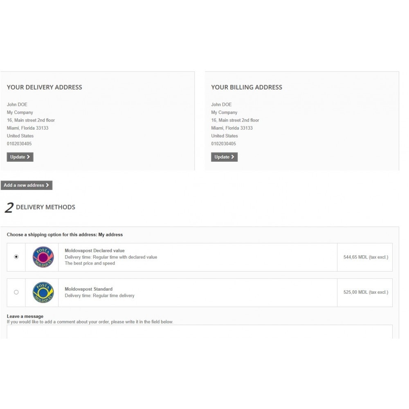This screenshot has height=409, width=409.
Task: Click the Your Delivery Address heading
Action: pyautogui.click(x=44, y=87)
